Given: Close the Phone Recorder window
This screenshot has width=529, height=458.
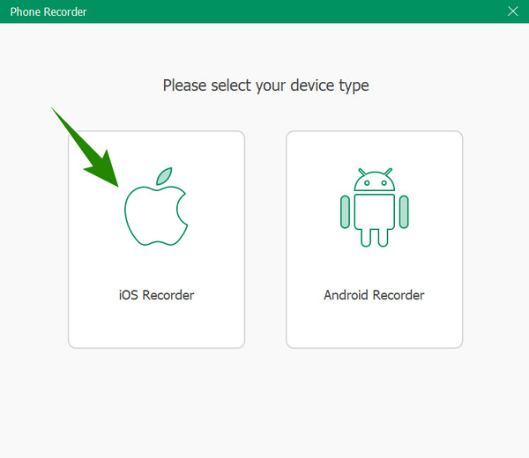Looking at the screenshot, I should tap(513, 11).
